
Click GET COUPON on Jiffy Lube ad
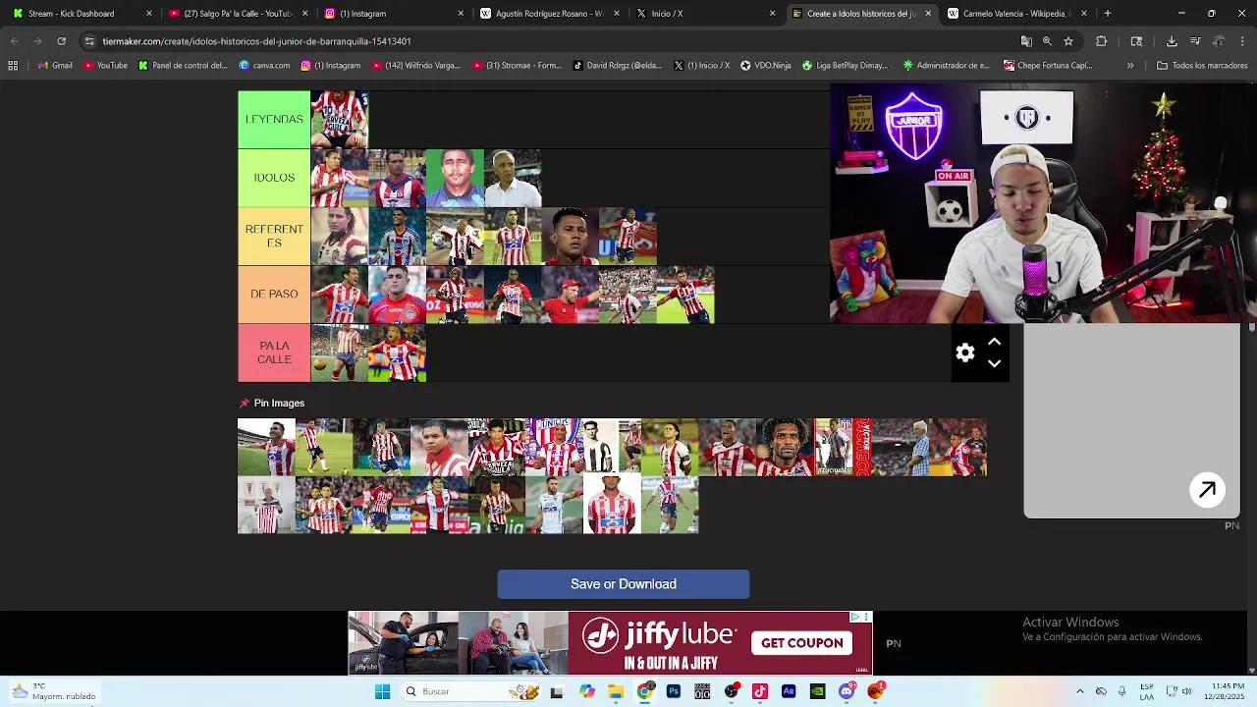point(801,643)
